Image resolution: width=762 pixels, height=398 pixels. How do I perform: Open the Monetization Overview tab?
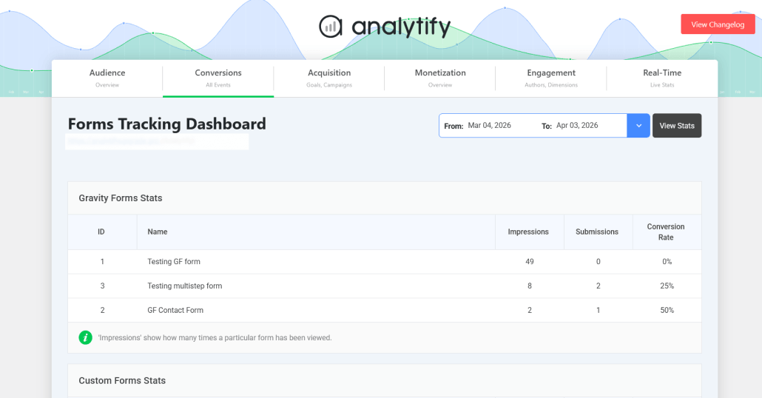coord(440,78)
